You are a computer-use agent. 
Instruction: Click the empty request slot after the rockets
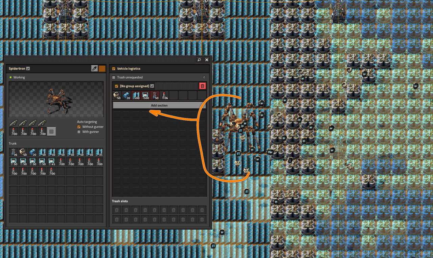coord(174,96)
